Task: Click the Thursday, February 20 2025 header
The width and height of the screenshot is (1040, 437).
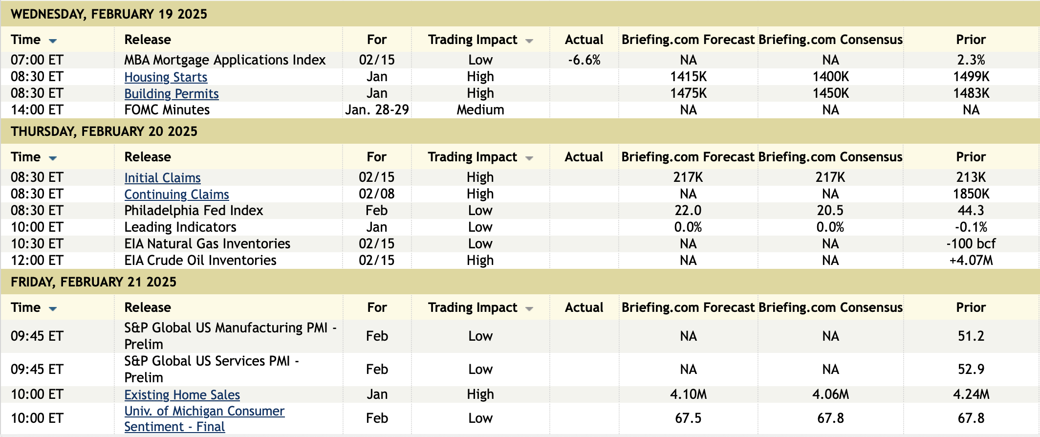Action: (x=104, y=131)
